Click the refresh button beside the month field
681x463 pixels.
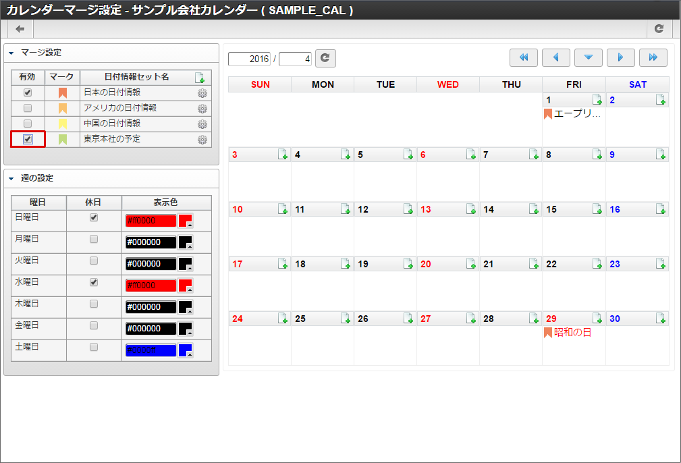click(325, 59)
